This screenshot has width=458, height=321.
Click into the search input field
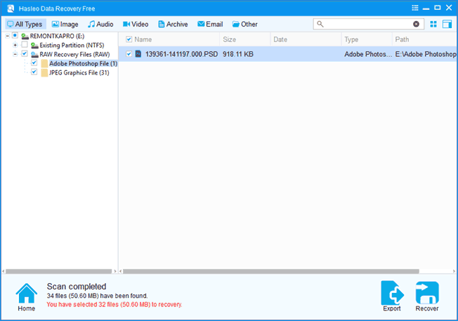(367, 24)
